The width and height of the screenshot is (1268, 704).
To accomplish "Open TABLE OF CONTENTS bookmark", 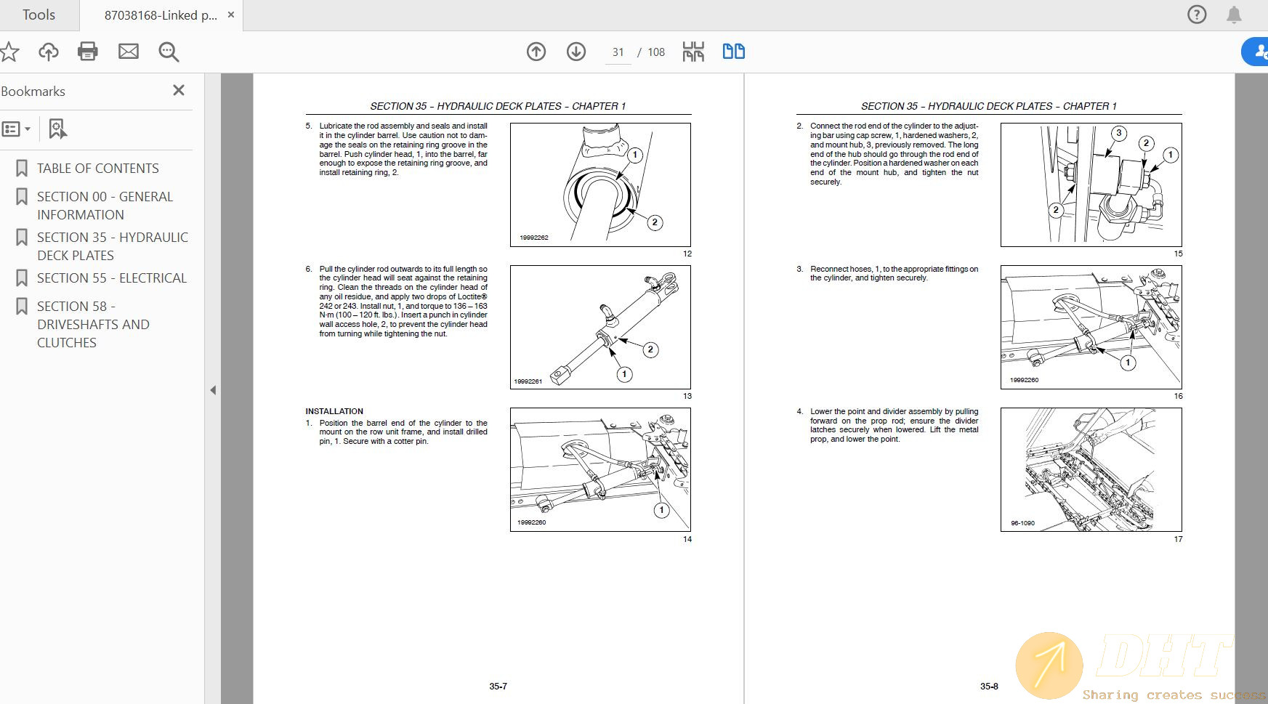I will [97, 169].
